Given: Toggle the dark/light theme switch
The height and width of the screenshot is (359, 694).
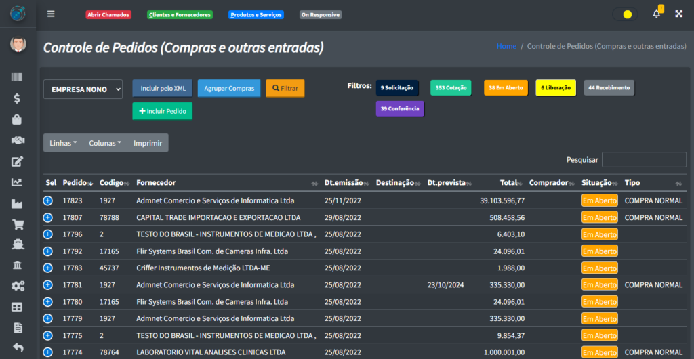Looking at the screenshot, I should tap(624, 14).
